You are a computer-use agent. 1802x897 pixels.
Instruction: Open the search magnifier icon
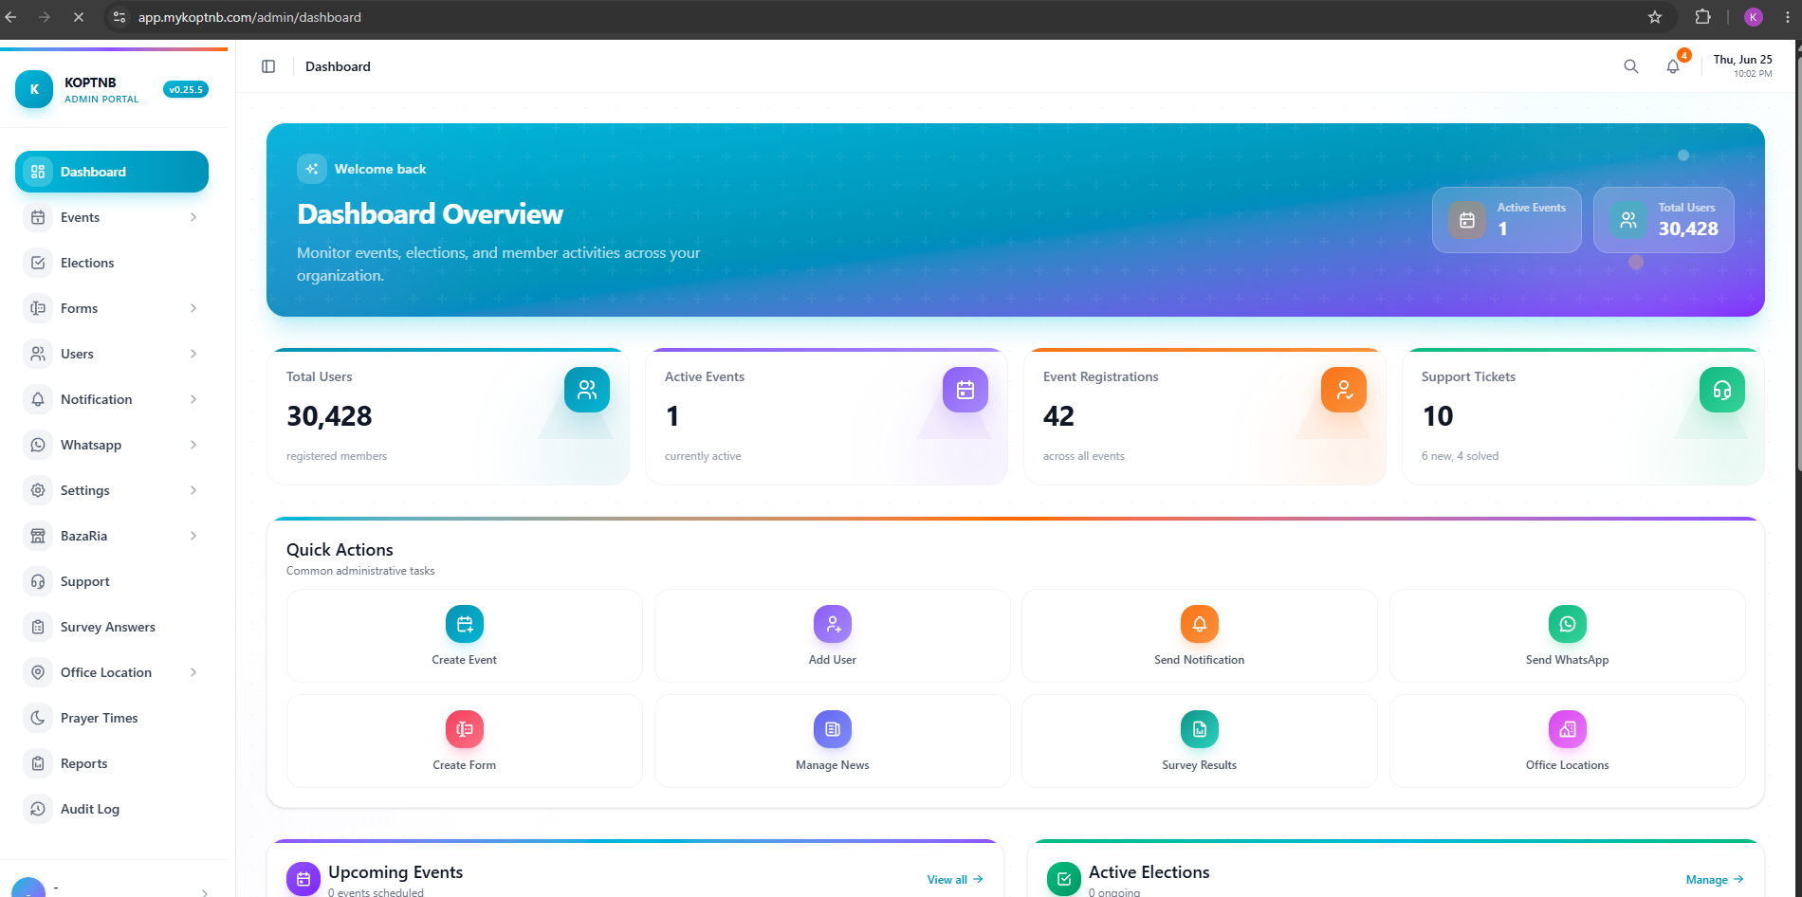1631,66
